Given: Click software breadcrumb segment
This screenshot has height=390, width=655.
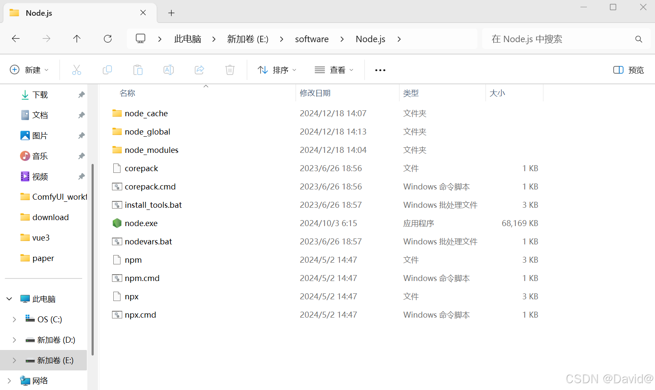Looking at the screenshot, I should tap(312, 39).
